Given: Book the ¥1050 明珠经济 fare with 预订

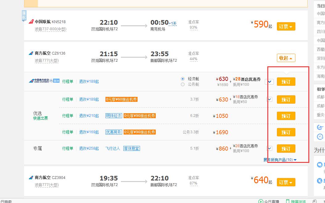Looking at the screenshot, I should [286, 116].
